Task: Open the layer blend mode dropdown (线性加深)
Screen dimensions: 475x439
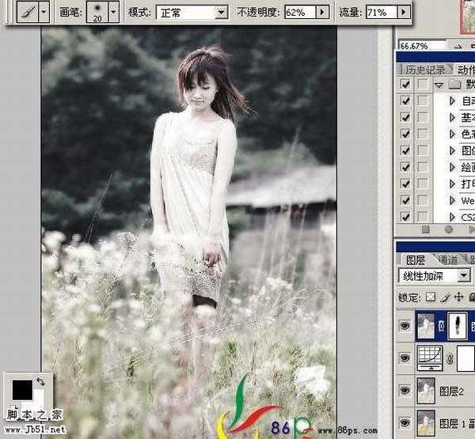Action: point(435,276)
